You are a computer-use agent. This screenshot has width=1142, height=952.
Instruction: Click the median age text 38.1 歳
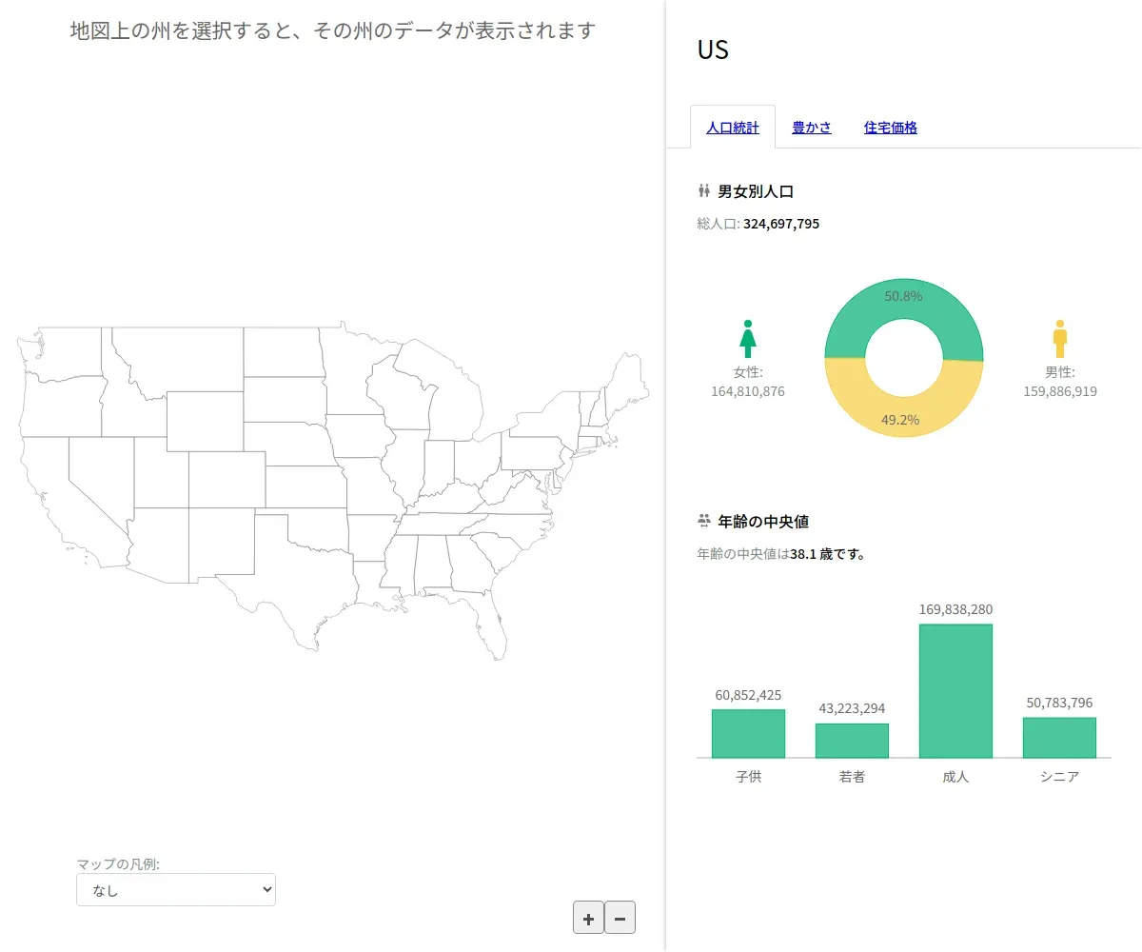pos(811,553)
